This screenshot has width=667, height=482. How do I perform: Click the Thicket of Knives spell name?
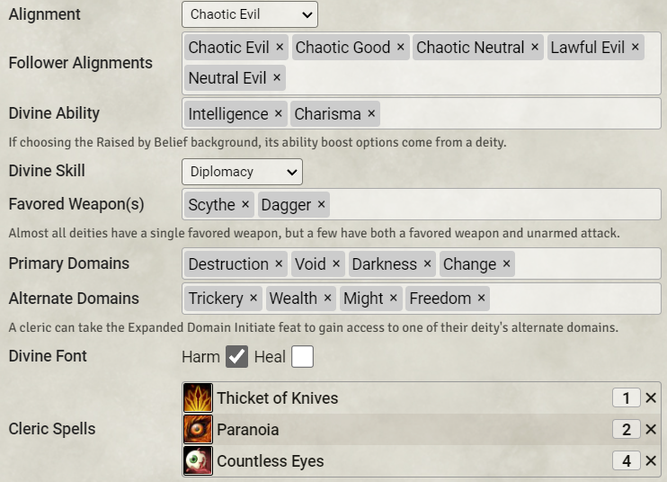[x=277, y=397]
